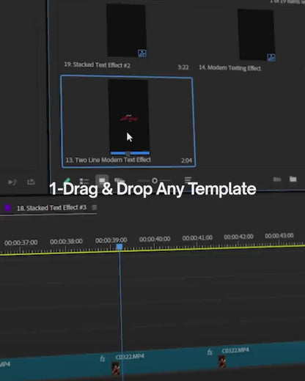Switch project panel to List View
305x381 pixels.
click(84, 181)
